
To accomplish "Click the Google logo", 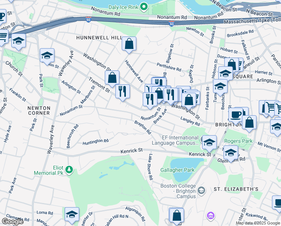I will (12, 221).
